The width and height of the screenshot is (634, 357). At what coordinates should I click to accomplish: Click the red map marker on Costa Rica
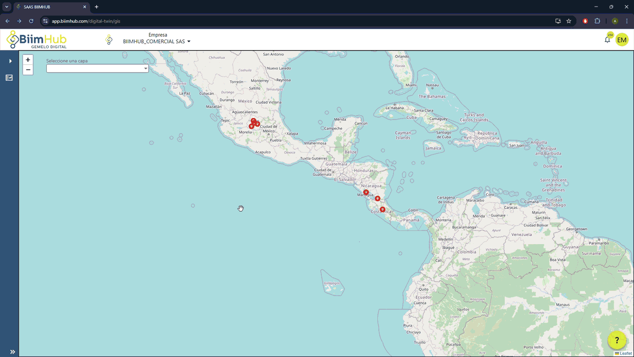pos(383,209)
